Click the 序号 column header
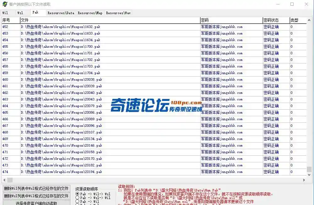Image resolution: width=314 pixels, height=205 pixels. tap(11, 20)
